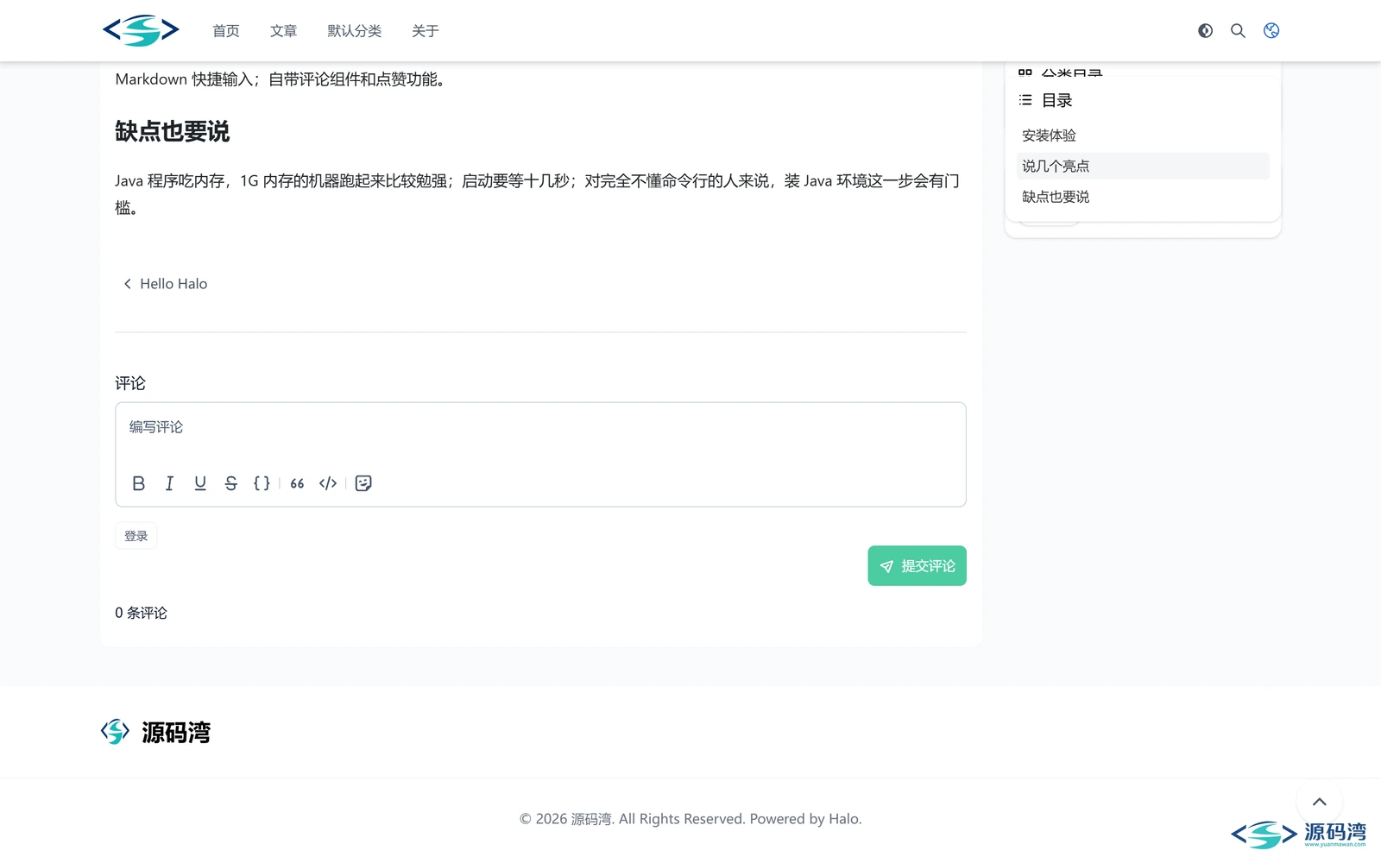
Task: Click the site logo in the header
Action: point(141,30)
